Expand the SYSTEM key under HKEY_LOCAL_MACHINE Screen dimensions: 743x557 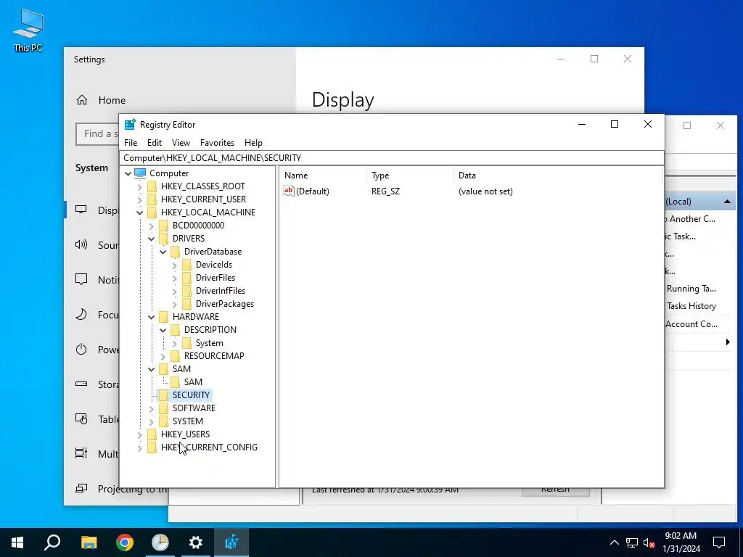coord(151,421)
